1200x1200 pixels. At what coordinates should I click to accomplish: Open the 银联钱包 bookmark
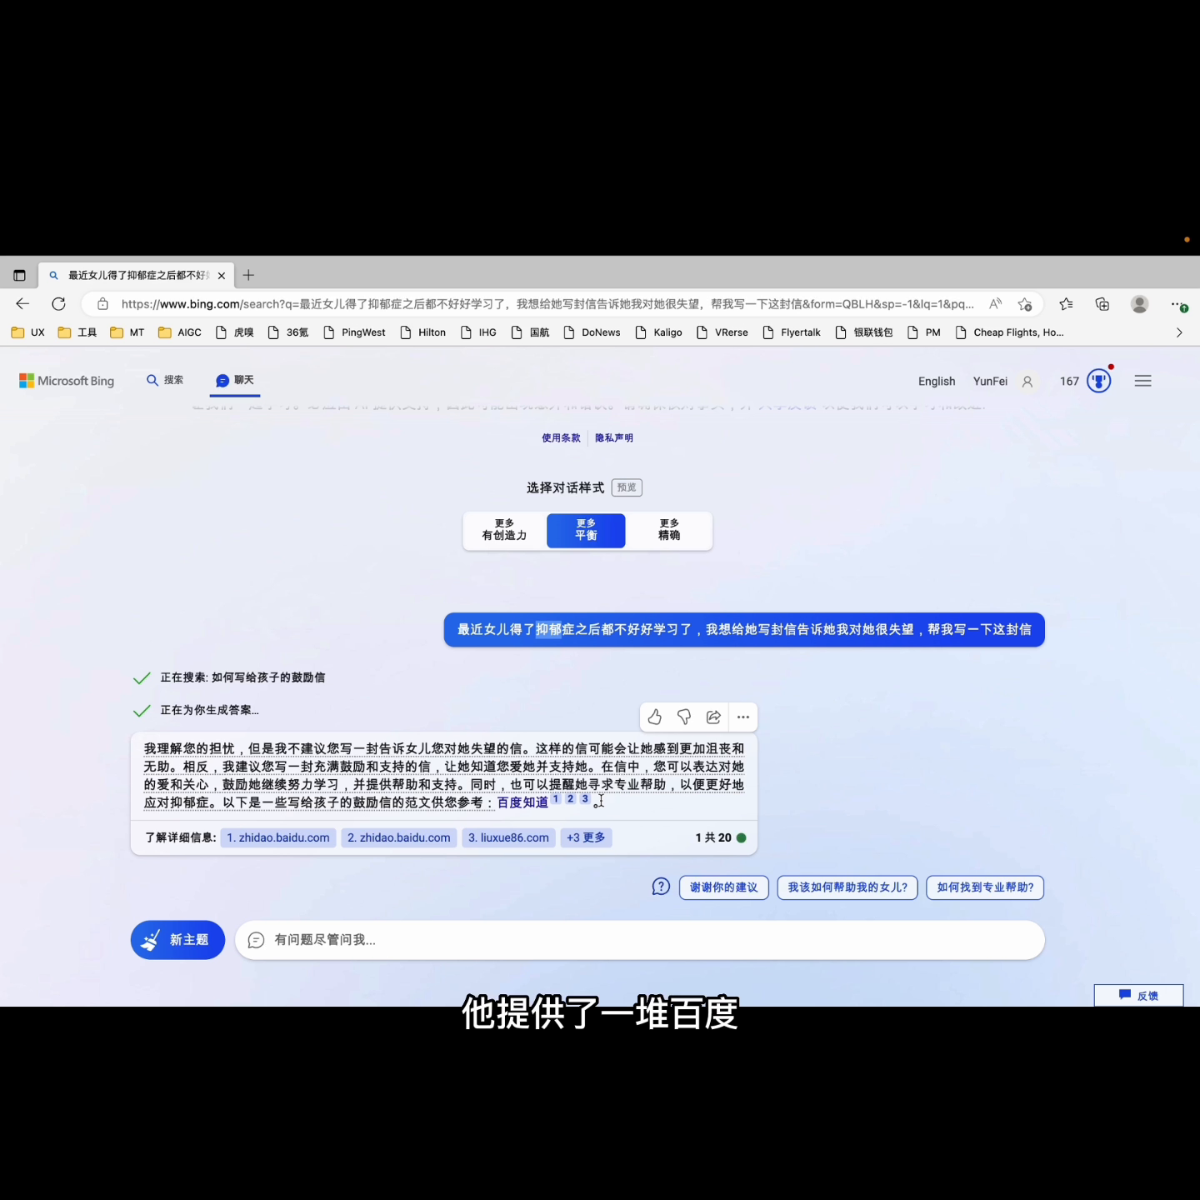pyautogui.click(x=864, y=332)
